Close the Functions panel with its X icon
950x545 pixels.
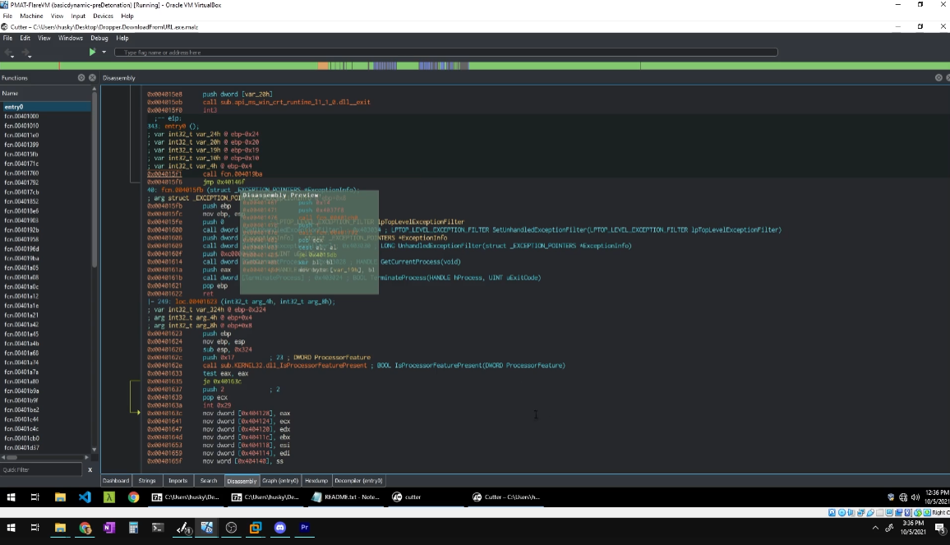(x=92, y=77)
